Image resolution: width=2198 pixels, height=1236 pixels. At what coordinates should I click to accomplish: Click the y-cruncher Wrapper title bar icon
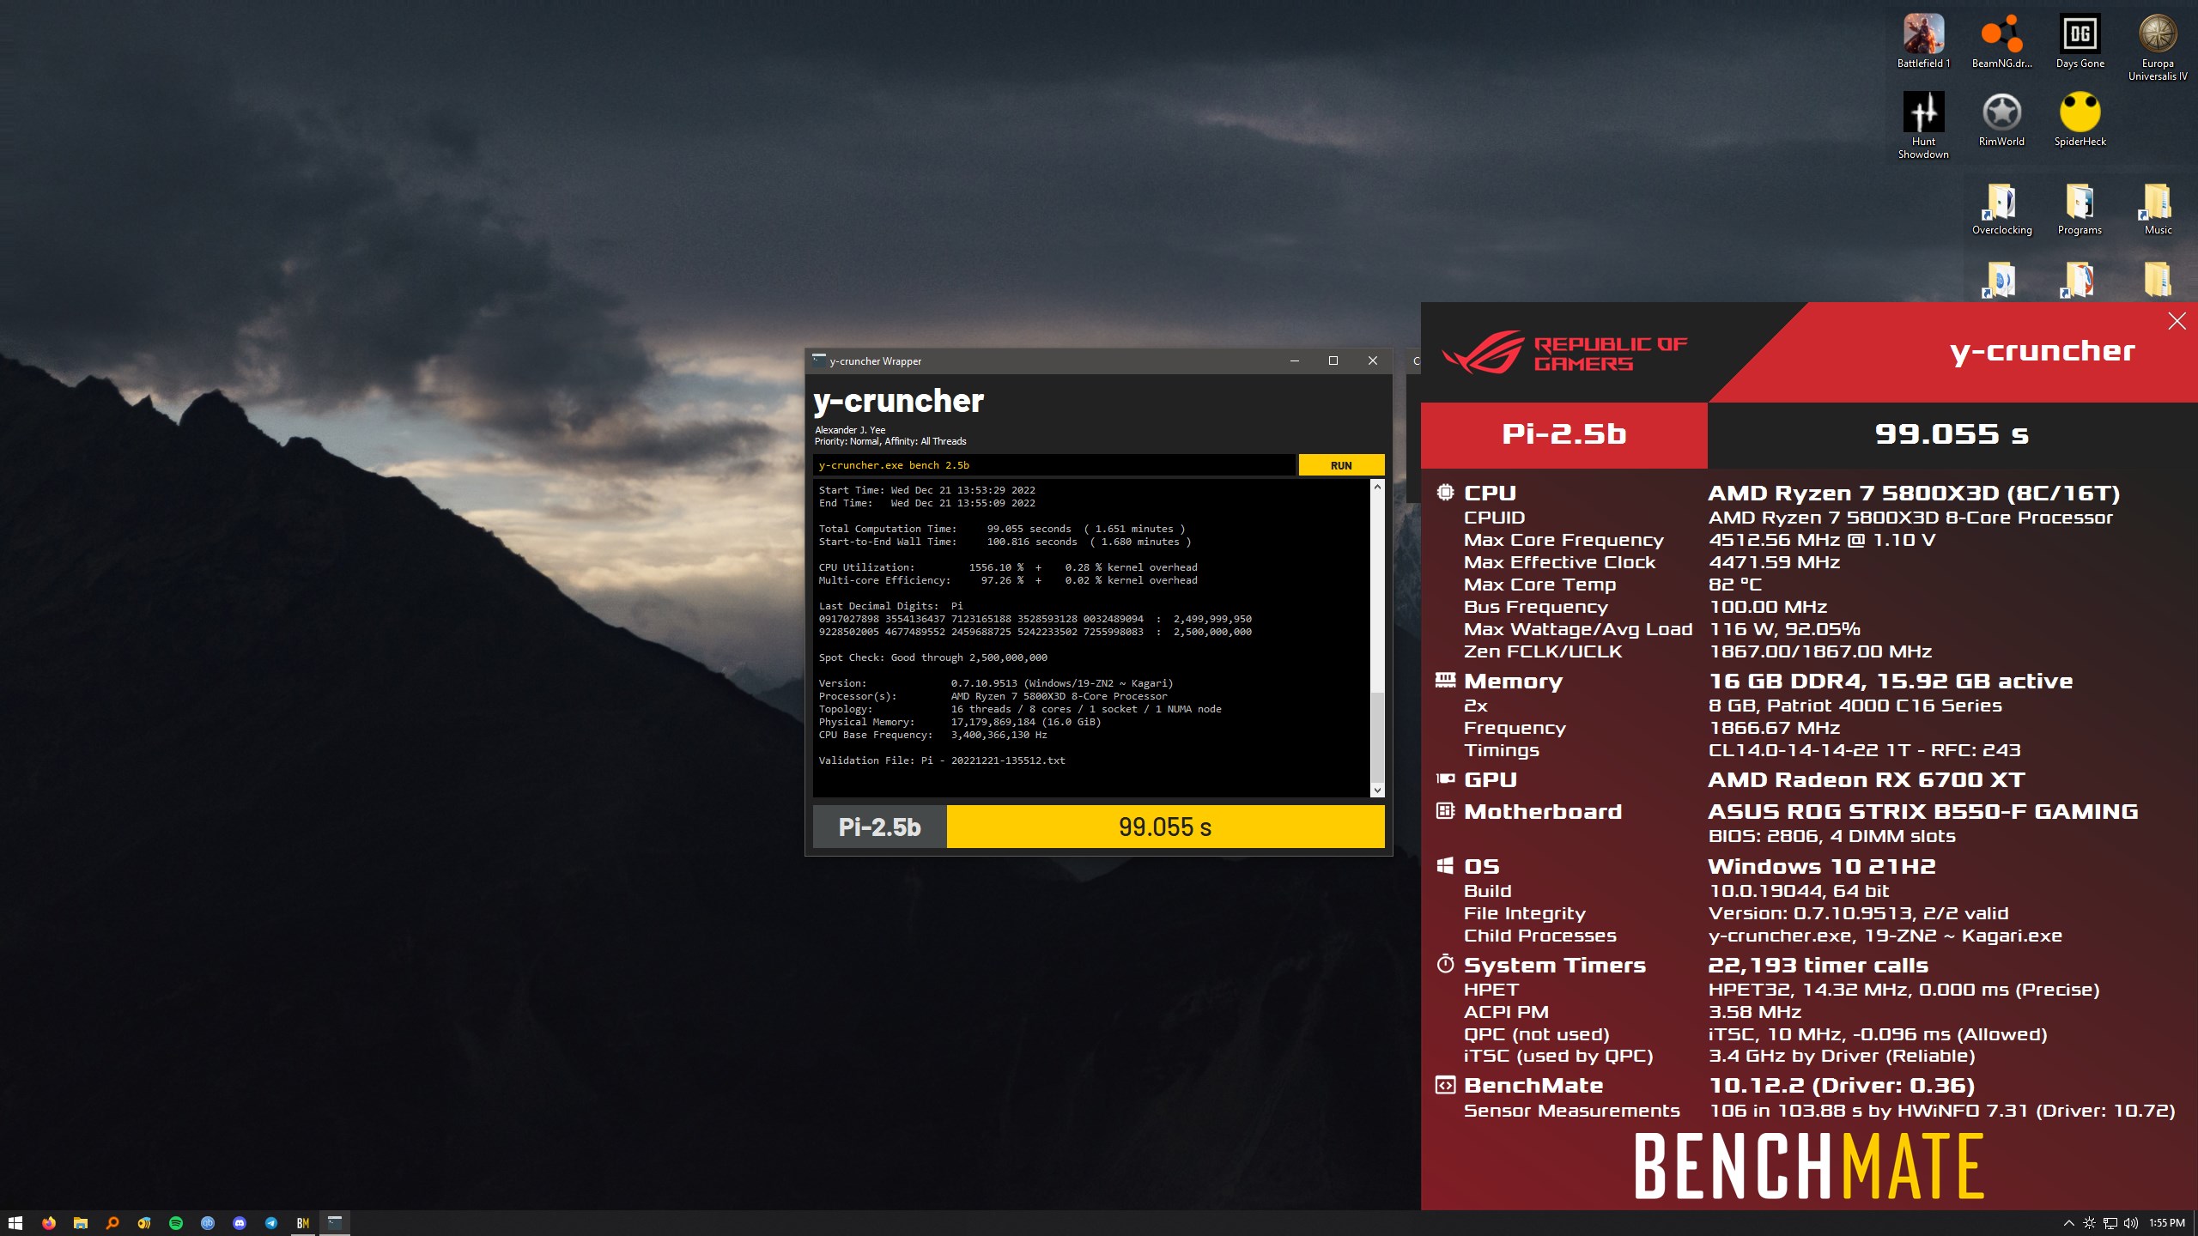tap(819, 360)
